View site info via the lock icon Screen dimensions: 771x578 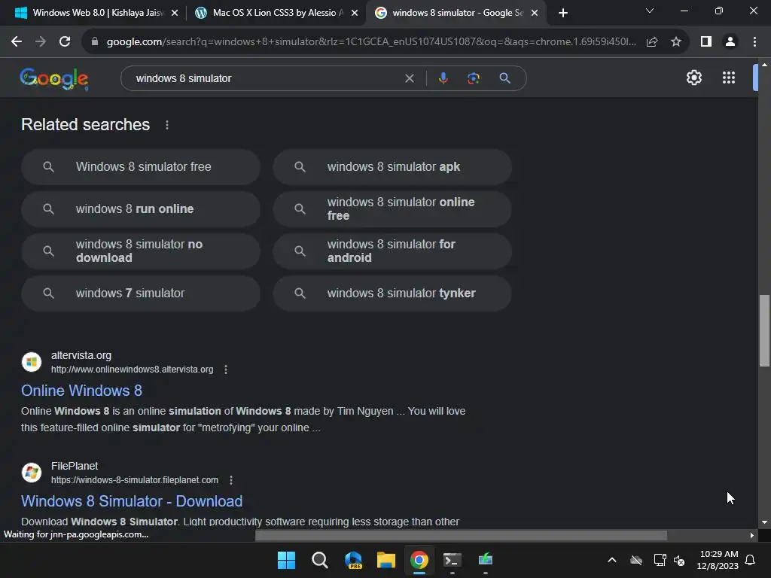[x=95, y=42]
